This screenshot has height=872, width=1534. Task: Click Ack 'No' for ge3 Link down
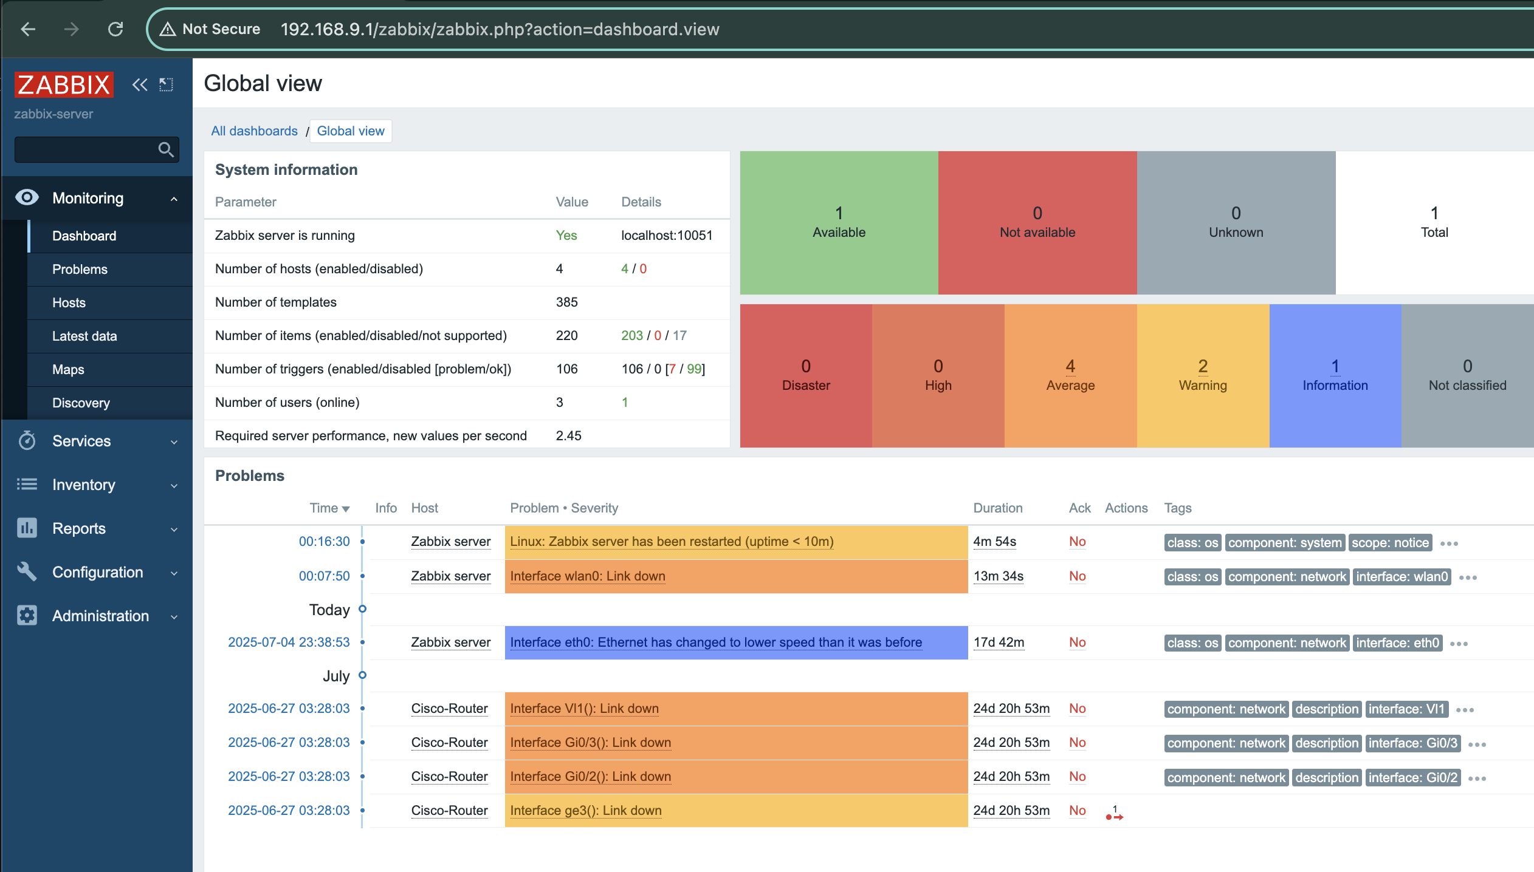pos(1077,810)
